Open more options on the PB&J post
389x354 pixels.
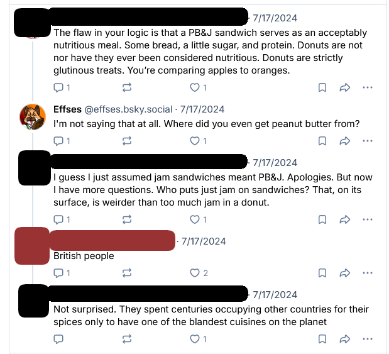pyautogui.click(x=367, y=87)
